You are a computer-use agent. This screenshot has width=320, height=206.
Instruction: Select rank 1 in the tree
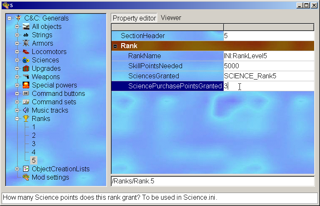coord(34,127)
